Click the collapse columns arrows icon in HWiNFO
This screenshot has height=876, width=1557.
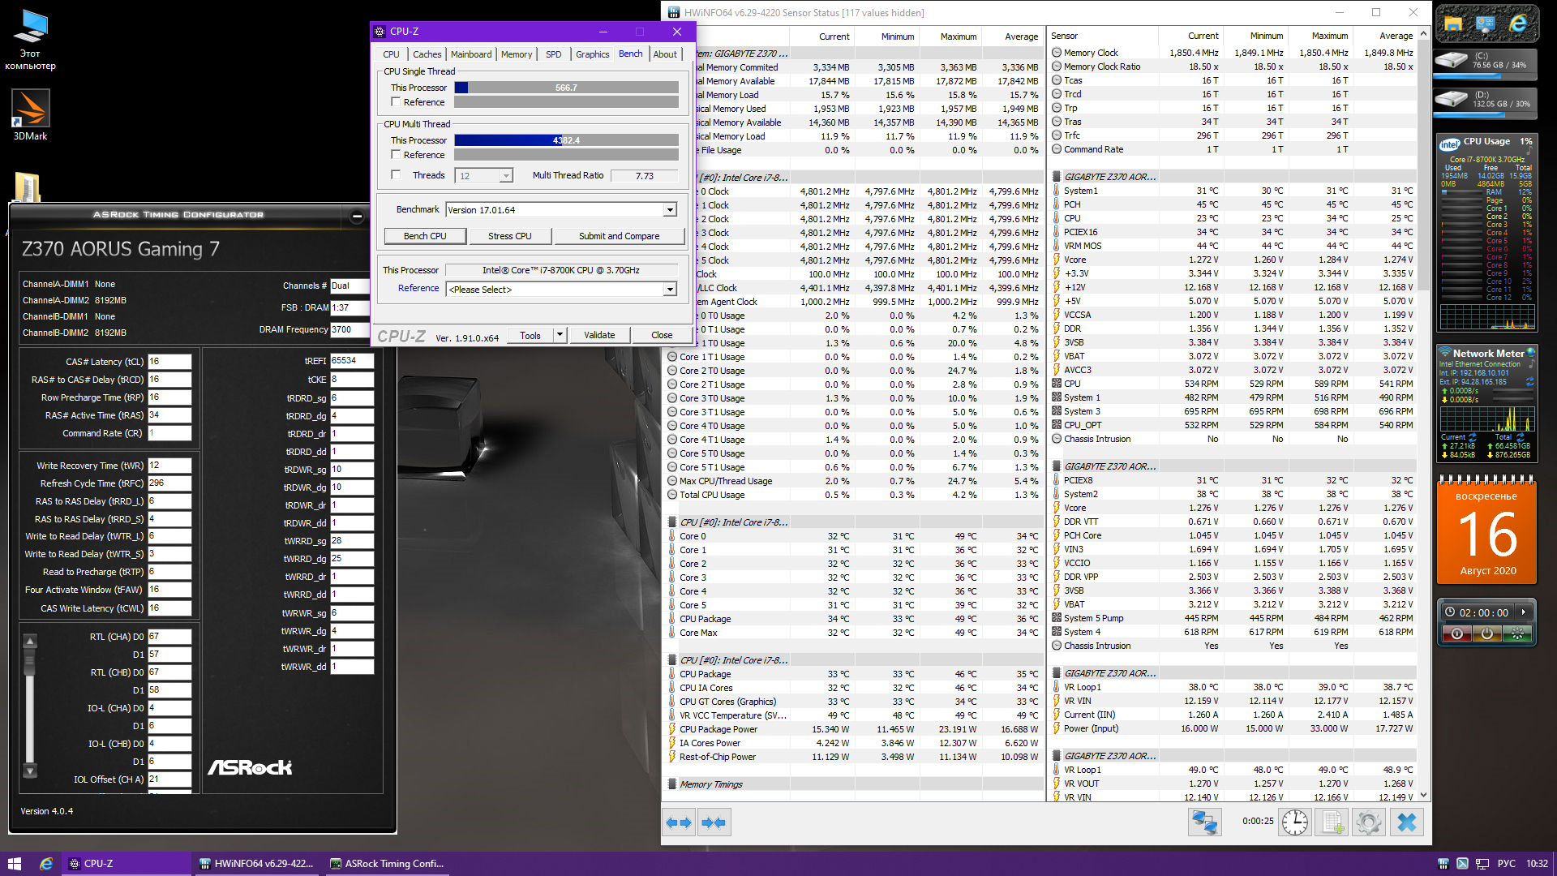[x=714, y=822]
